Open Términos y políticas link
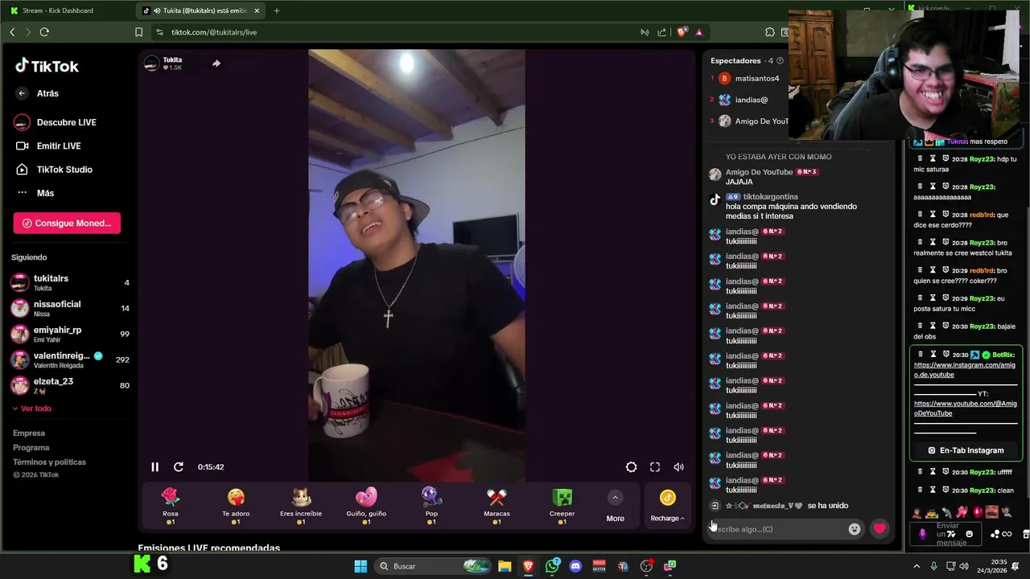 tap(49, 462)
